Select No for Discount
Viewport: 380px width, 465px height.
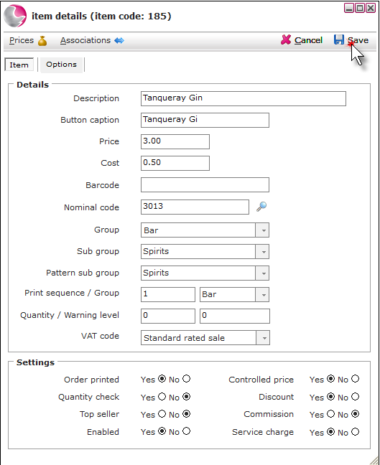356,397
